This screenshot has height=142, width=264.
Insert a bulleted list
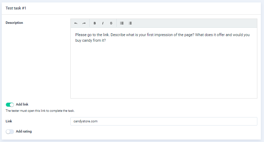122,23
